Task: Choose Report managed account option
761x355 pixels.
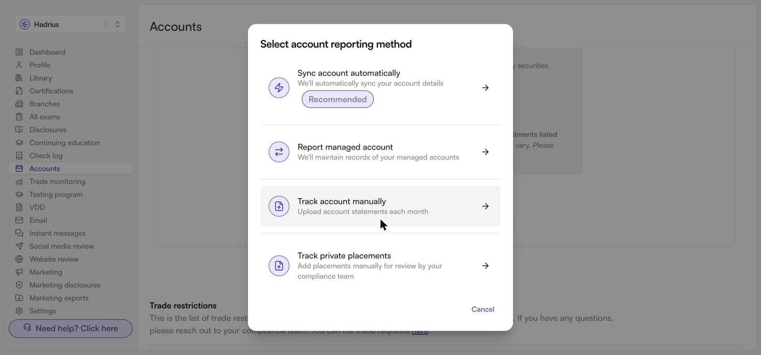Action: tap(380, 152)
